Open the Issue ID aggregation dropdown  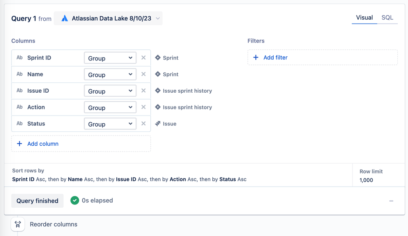tap(110, 91)
